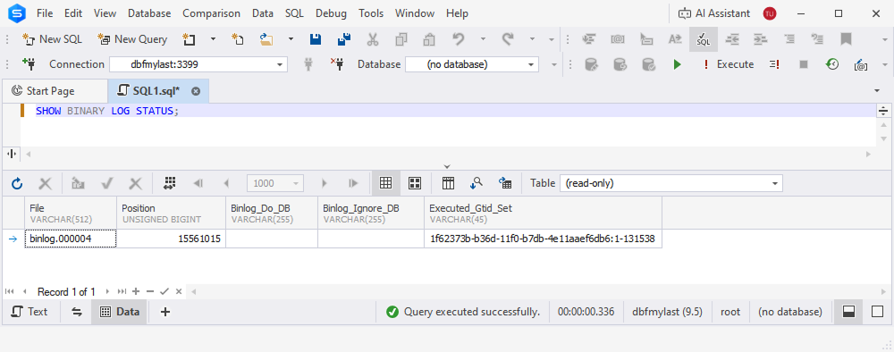This screenshot has height=352, width=894.
Task: Open the Connection dropdown dbfmylast:3399
Action: (198, 65)
